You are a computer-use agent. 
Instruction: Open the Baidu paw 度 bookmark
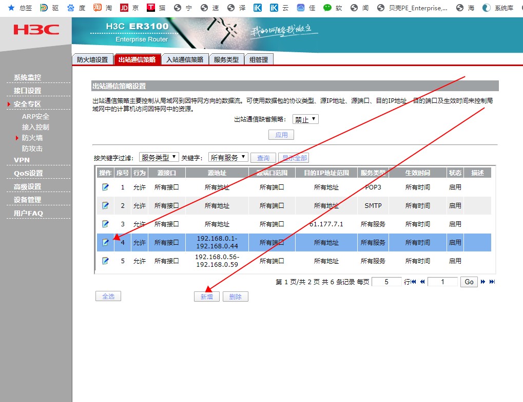click(76, 8)
